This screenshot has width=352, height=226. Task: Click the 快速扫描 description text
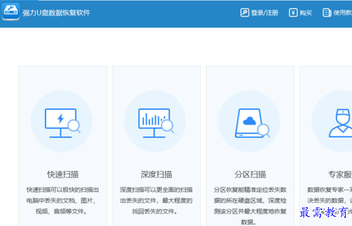tap(63, 201)
